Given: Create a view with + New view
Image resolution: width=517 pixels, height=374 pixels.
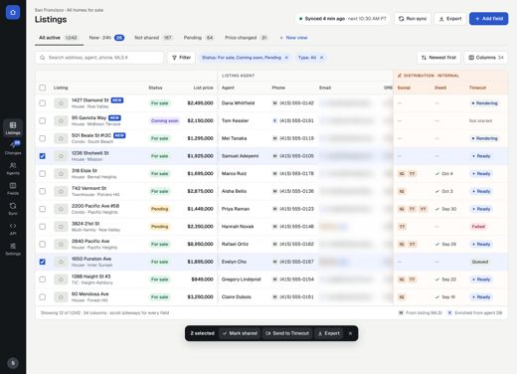Looking at the screenshot, I should coord(293,38).
